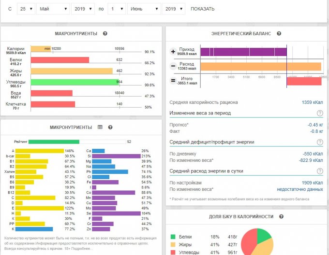Viewport: 329px width, 255px height.
Task: Click help icon beside МАКРОНУТРИЕНТЫ heading
Action: tap(105, 33)
